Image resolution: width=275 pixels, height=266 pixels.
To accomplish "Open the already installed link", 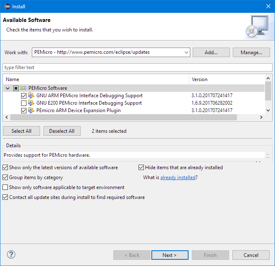I will tap(178, 177).
